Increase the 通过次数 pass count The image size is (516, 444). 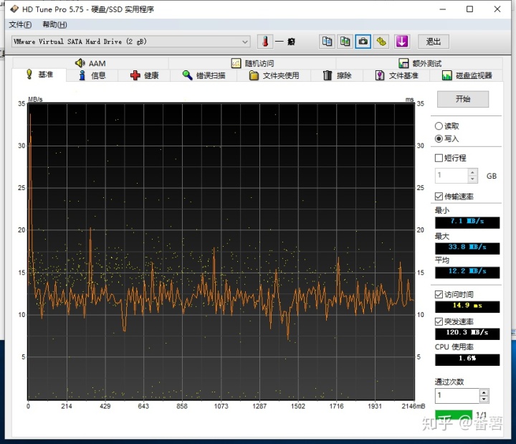(x=484, y=392)
